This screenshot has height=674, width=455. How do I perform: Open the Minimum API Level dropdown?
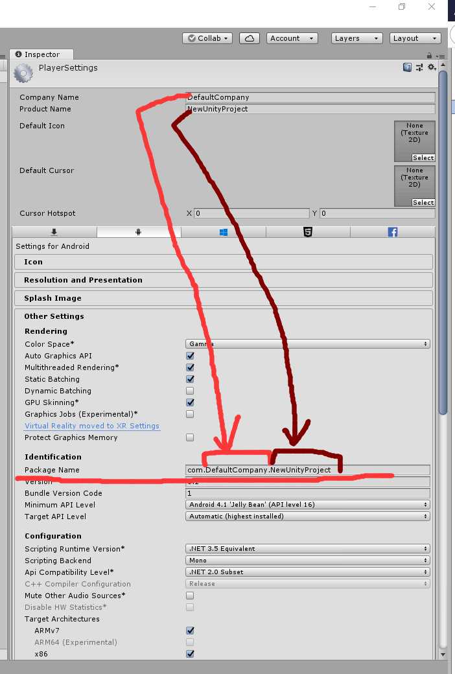pos(308,505)
